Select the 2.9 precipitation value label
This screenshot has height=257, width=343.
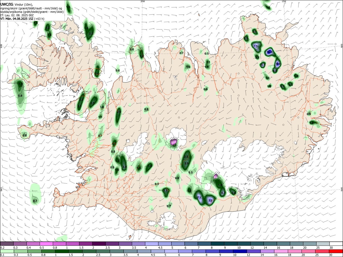click(187, 163)
